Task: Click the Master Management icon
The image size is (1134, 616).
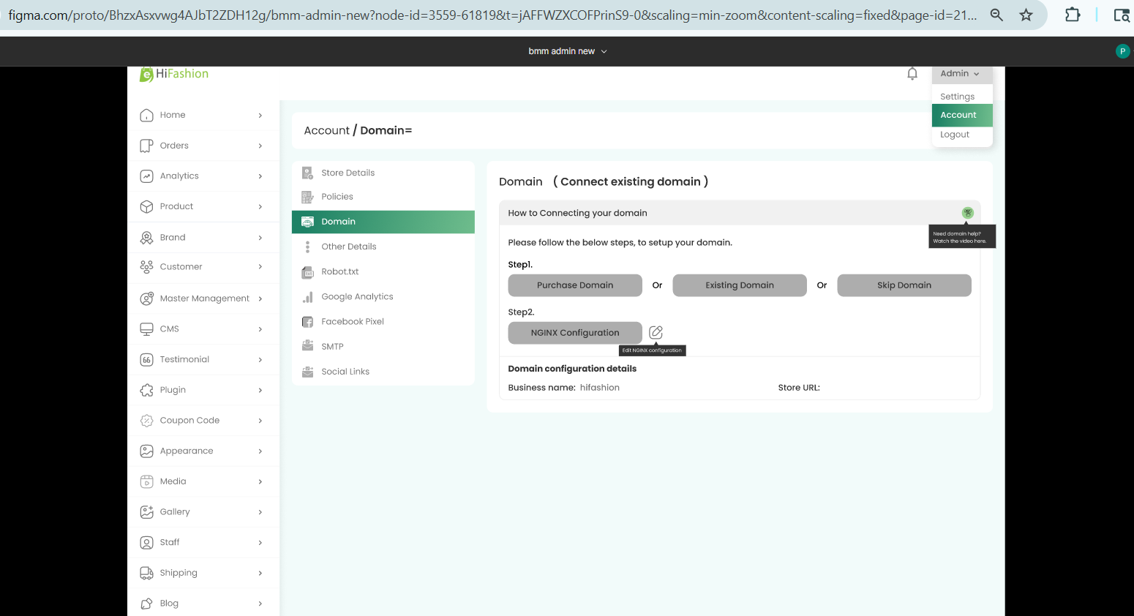Action: [x=146, y=298]
